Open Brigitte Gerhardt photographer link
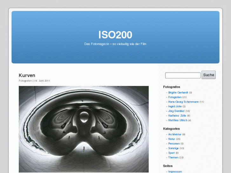This screenshot has height=173, width=231. [x=178, y=92]
